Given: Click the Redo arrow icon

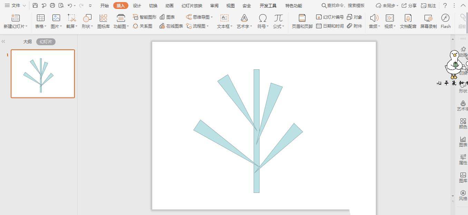Looking at the screenshot, I should [x=81, y=6].
